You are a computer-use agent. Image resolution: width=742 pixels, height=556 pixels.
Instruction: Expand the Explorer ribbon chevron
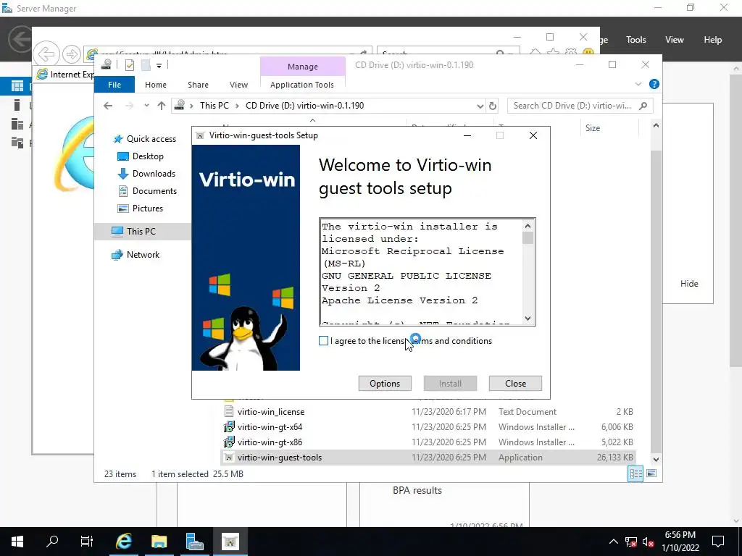(638, 84)
